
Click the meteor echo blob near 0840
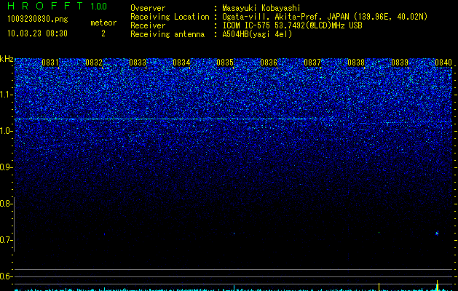[438, 234]
